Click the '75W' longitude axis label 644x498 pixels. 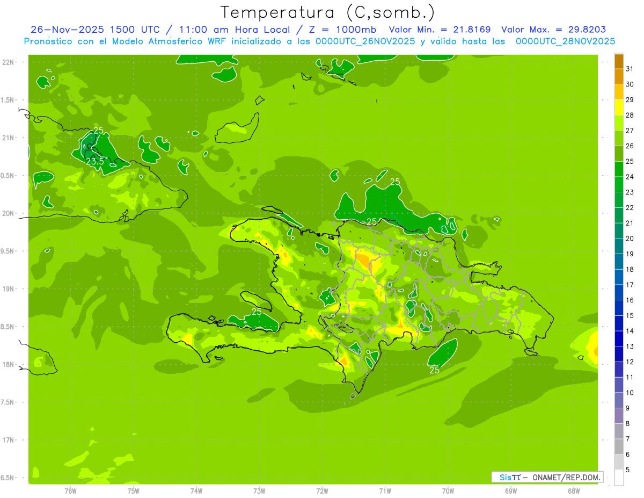tap(134, 491)
